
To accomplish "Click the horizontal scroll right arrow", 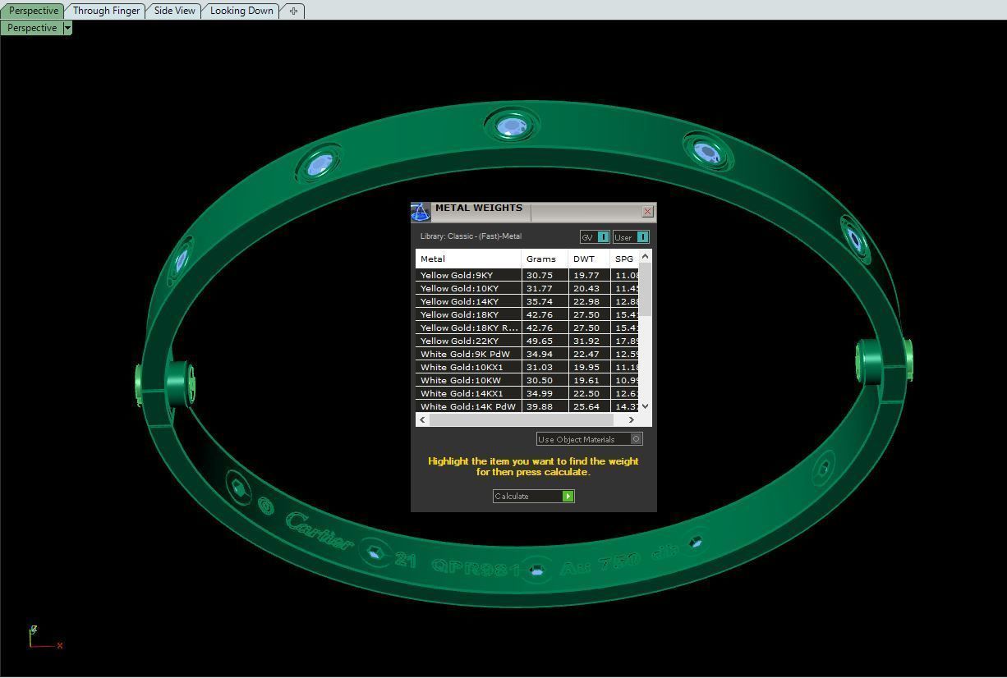I will coord(631,419).
